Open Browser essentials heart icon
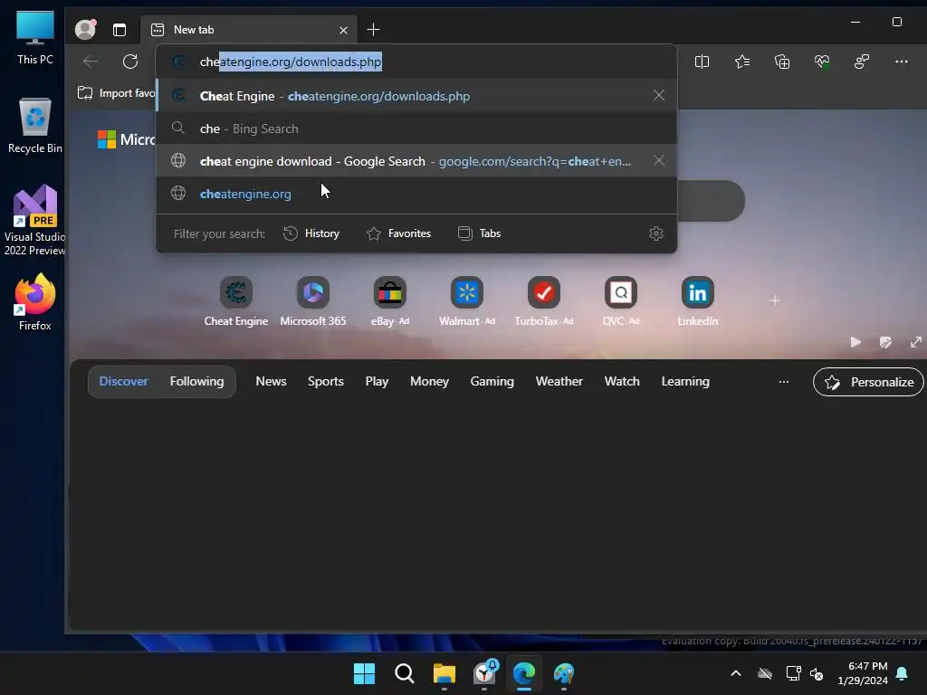This screenshot has width=927, height=695. pyautogui.click(x=822, y=62)
